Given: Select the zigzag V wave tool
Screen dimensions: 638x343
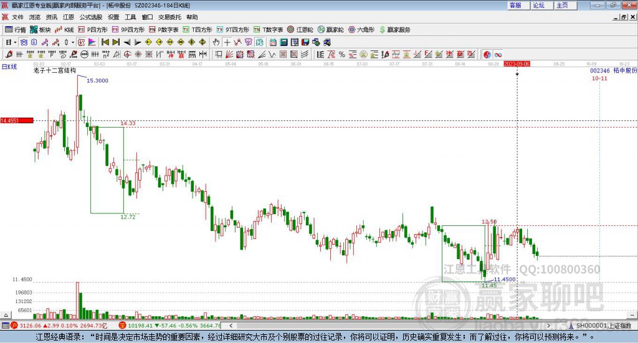Looking at the screenshot, I should pyautogui.click(x=272, y=54).
